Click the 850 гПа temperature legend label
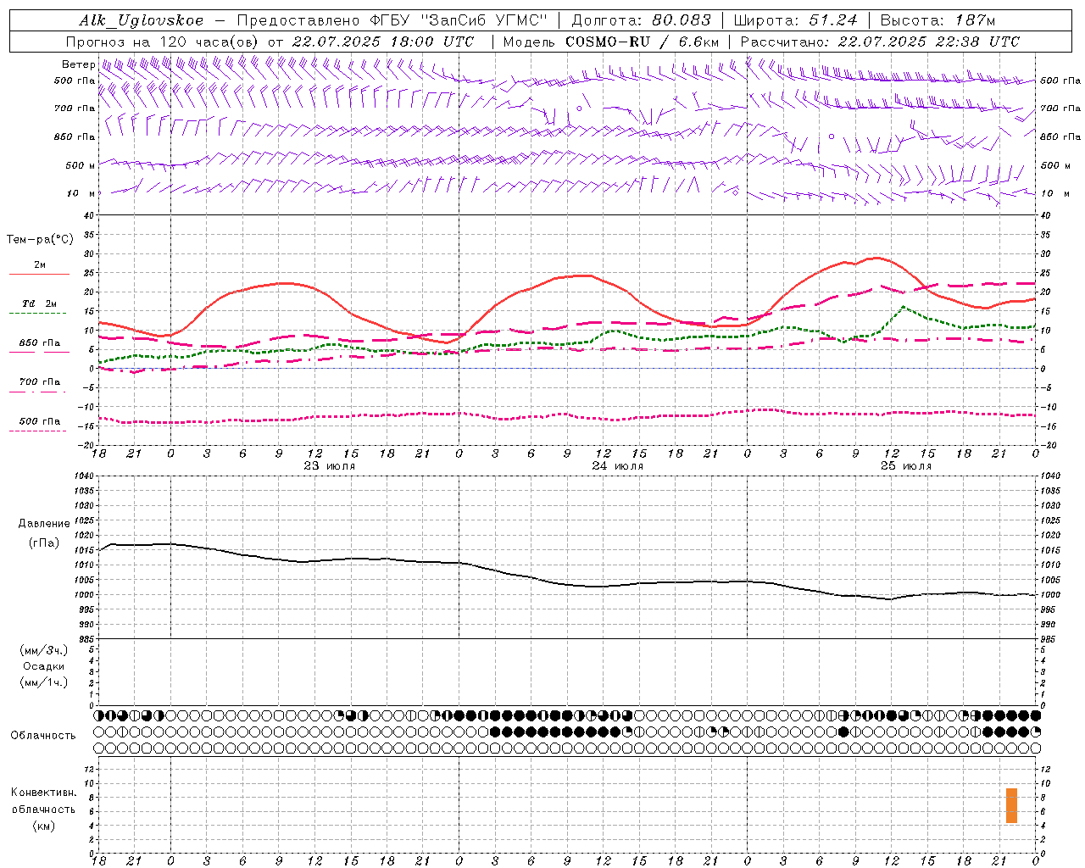Image resolution: width=1085 pixels, height=868 pixels. point(40,343)
